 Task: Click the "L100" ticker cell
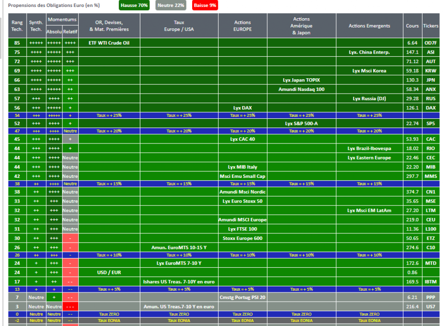(x=430, y=229)
